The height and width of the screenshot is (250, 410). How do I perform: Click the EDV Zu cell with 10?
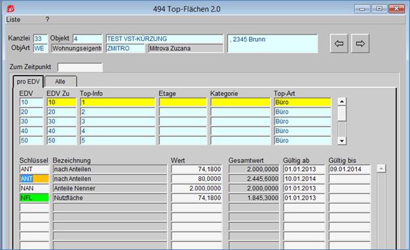point(62,102)
